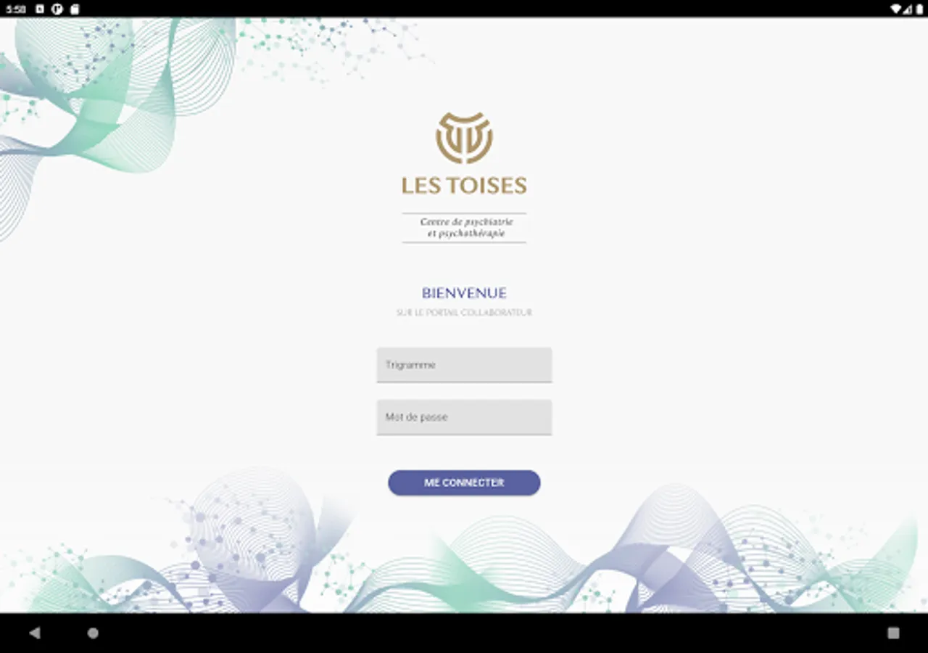Tap the SD card notification icon
This screenshot has width=928, height=653.
(x=74, y=9)
